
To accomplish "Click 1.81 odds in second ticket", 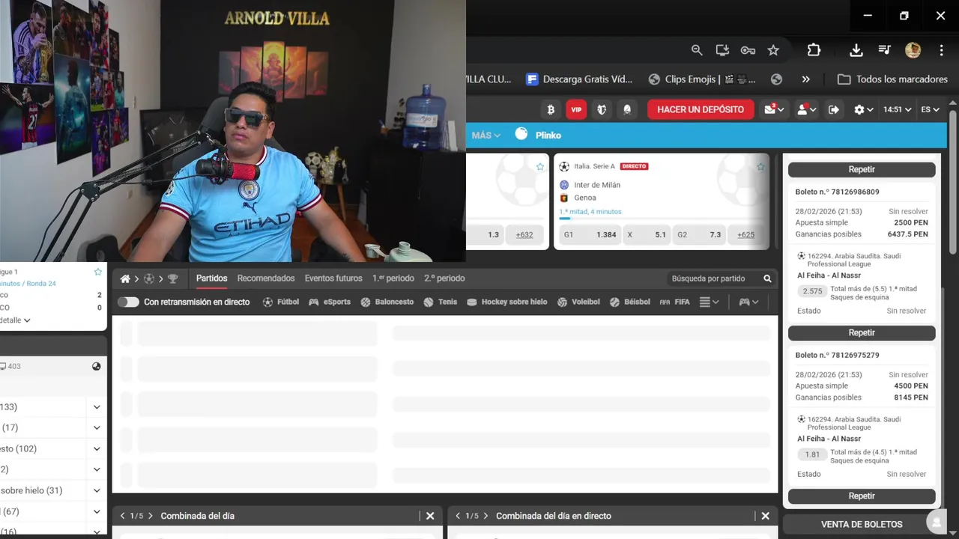I will click(812, 454).
